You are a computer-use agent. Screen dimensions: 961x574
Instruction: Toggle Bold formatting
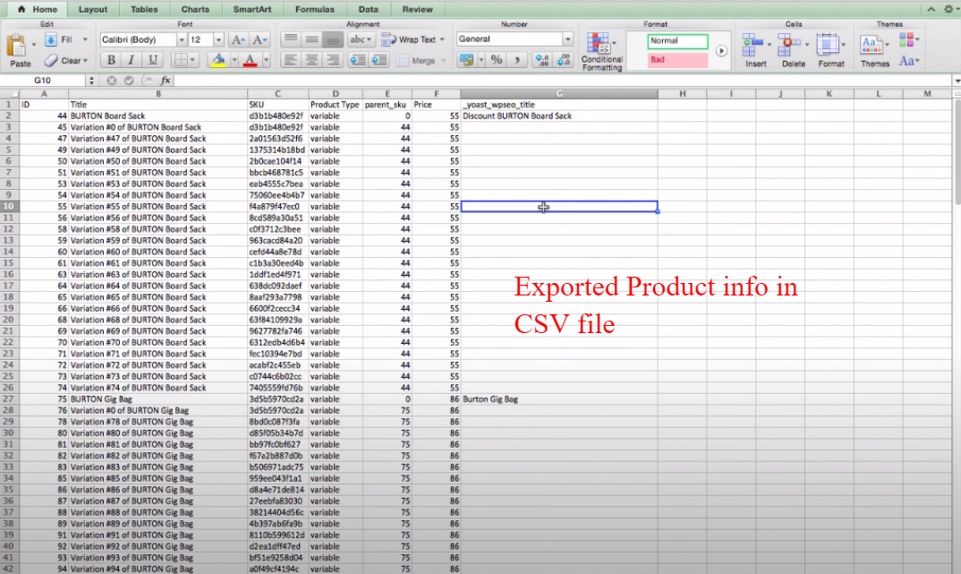111,60
